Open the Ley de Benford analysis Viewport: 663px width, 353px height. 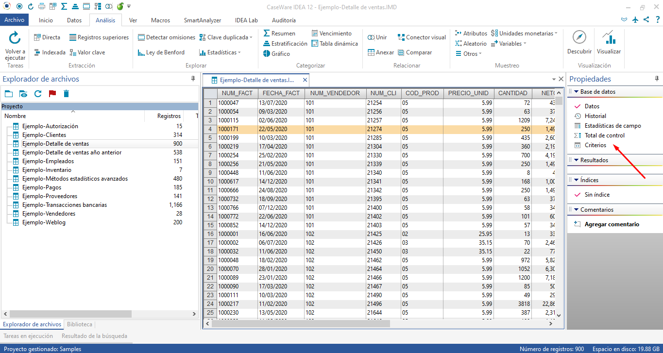click(161, 52)
